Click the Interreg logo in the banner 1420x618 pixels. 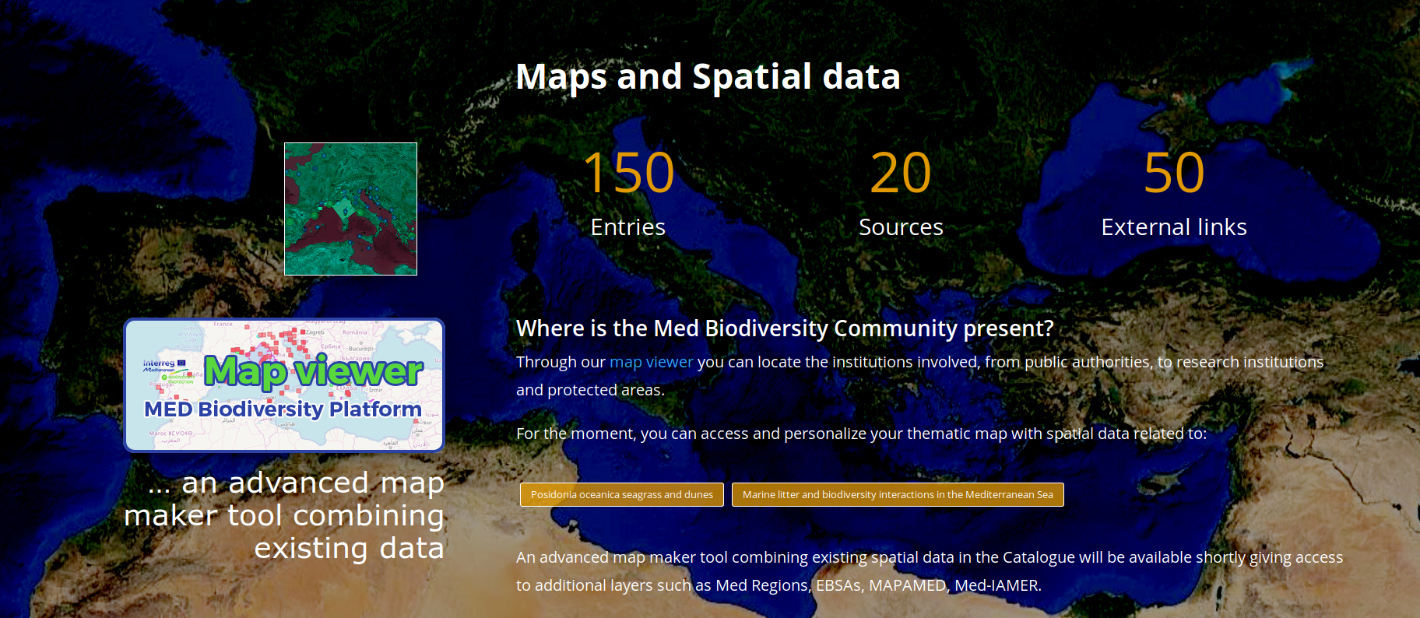[160, 364]
